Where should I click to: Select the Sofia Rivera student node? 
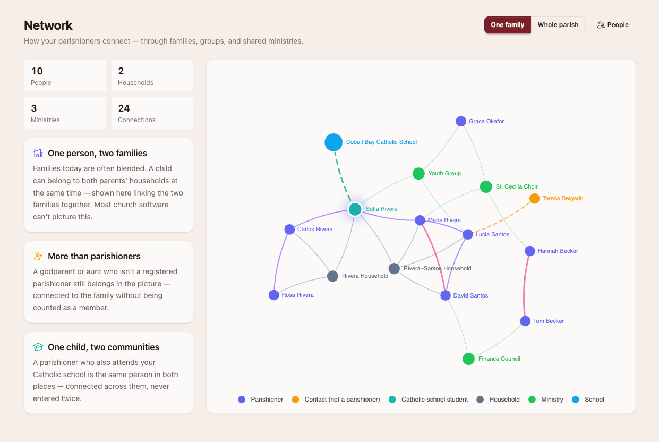[x=355, y=209]
